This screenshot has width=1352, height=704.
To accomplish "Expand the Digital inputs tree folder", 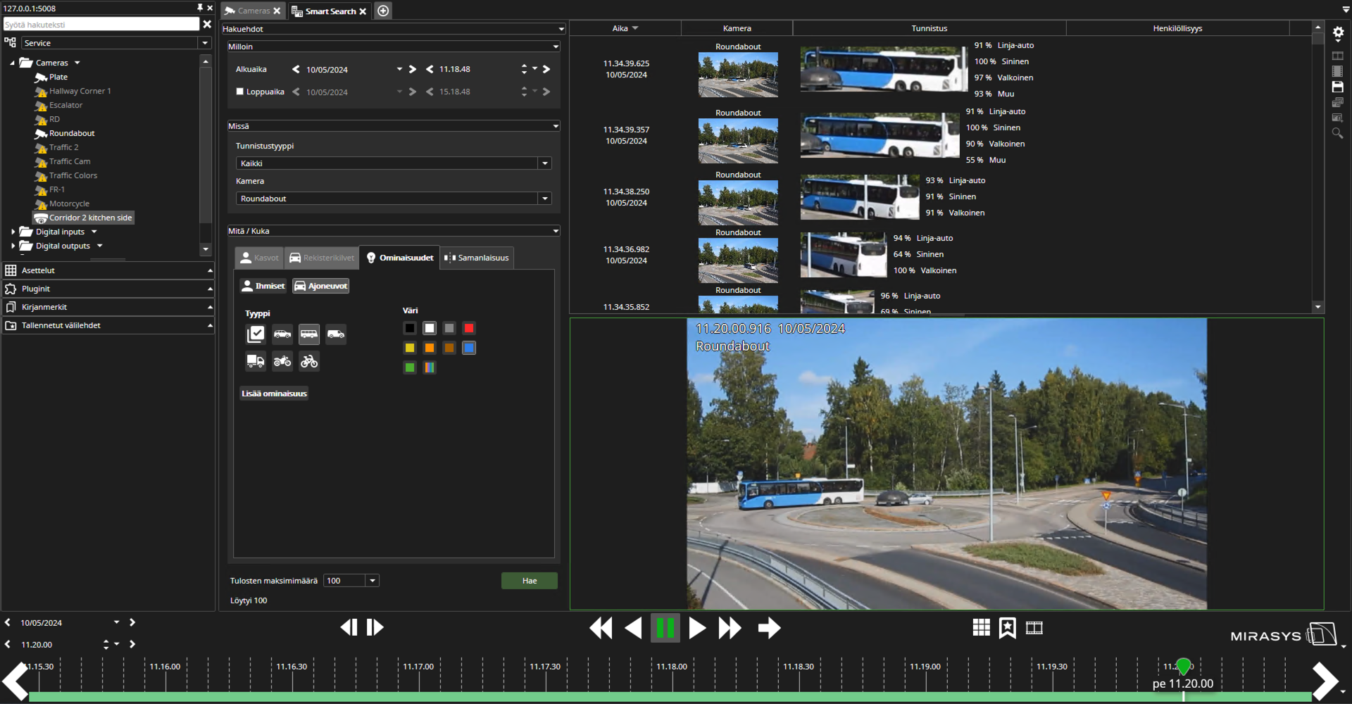I will pos(13,232).
